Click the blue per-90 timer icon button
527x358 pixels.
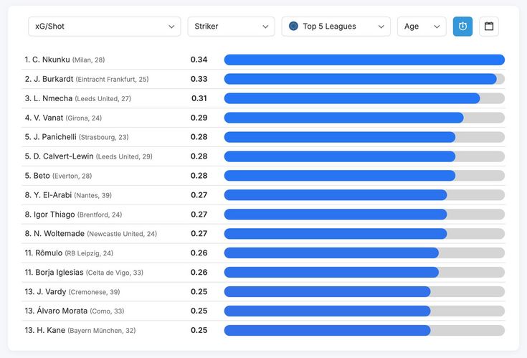pos(462,27)
